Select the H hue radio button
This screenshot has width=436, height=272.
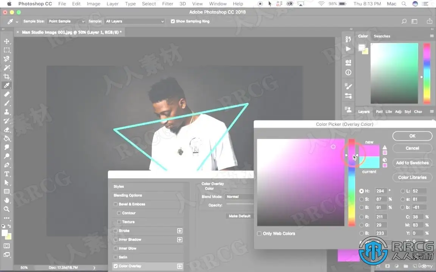(361, 191)
